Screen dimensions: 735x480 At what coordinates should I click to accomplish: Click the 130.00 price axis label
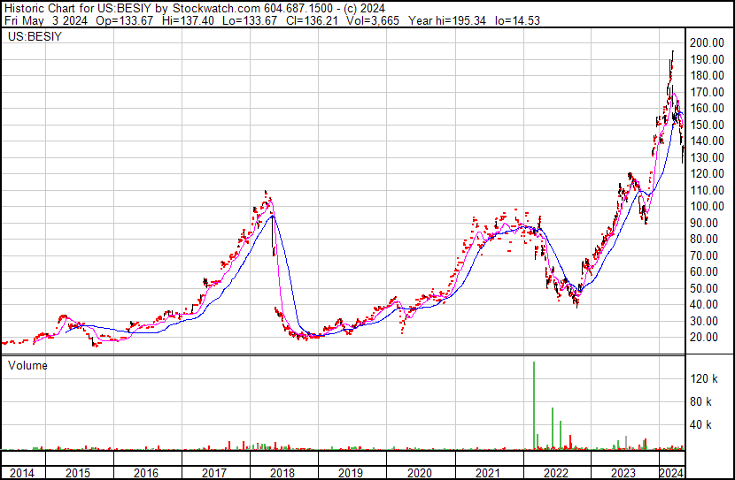(707, 157)
